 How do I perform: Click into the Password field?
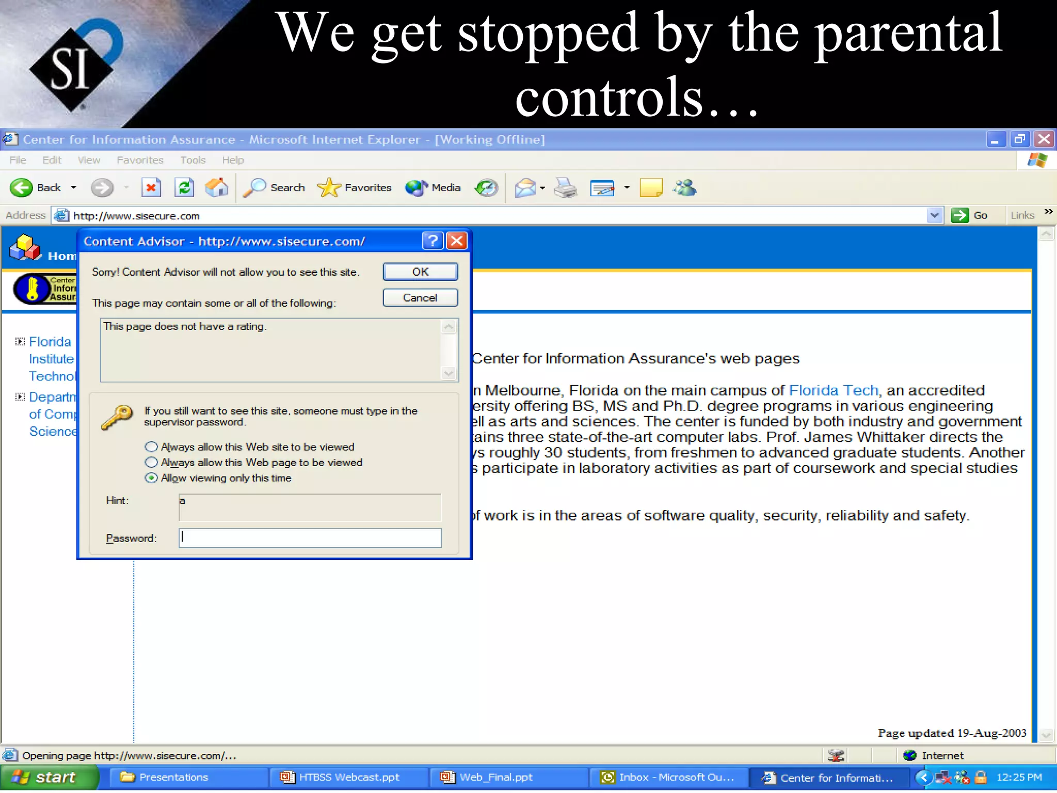pyautogui.click(x=310, y=537)
